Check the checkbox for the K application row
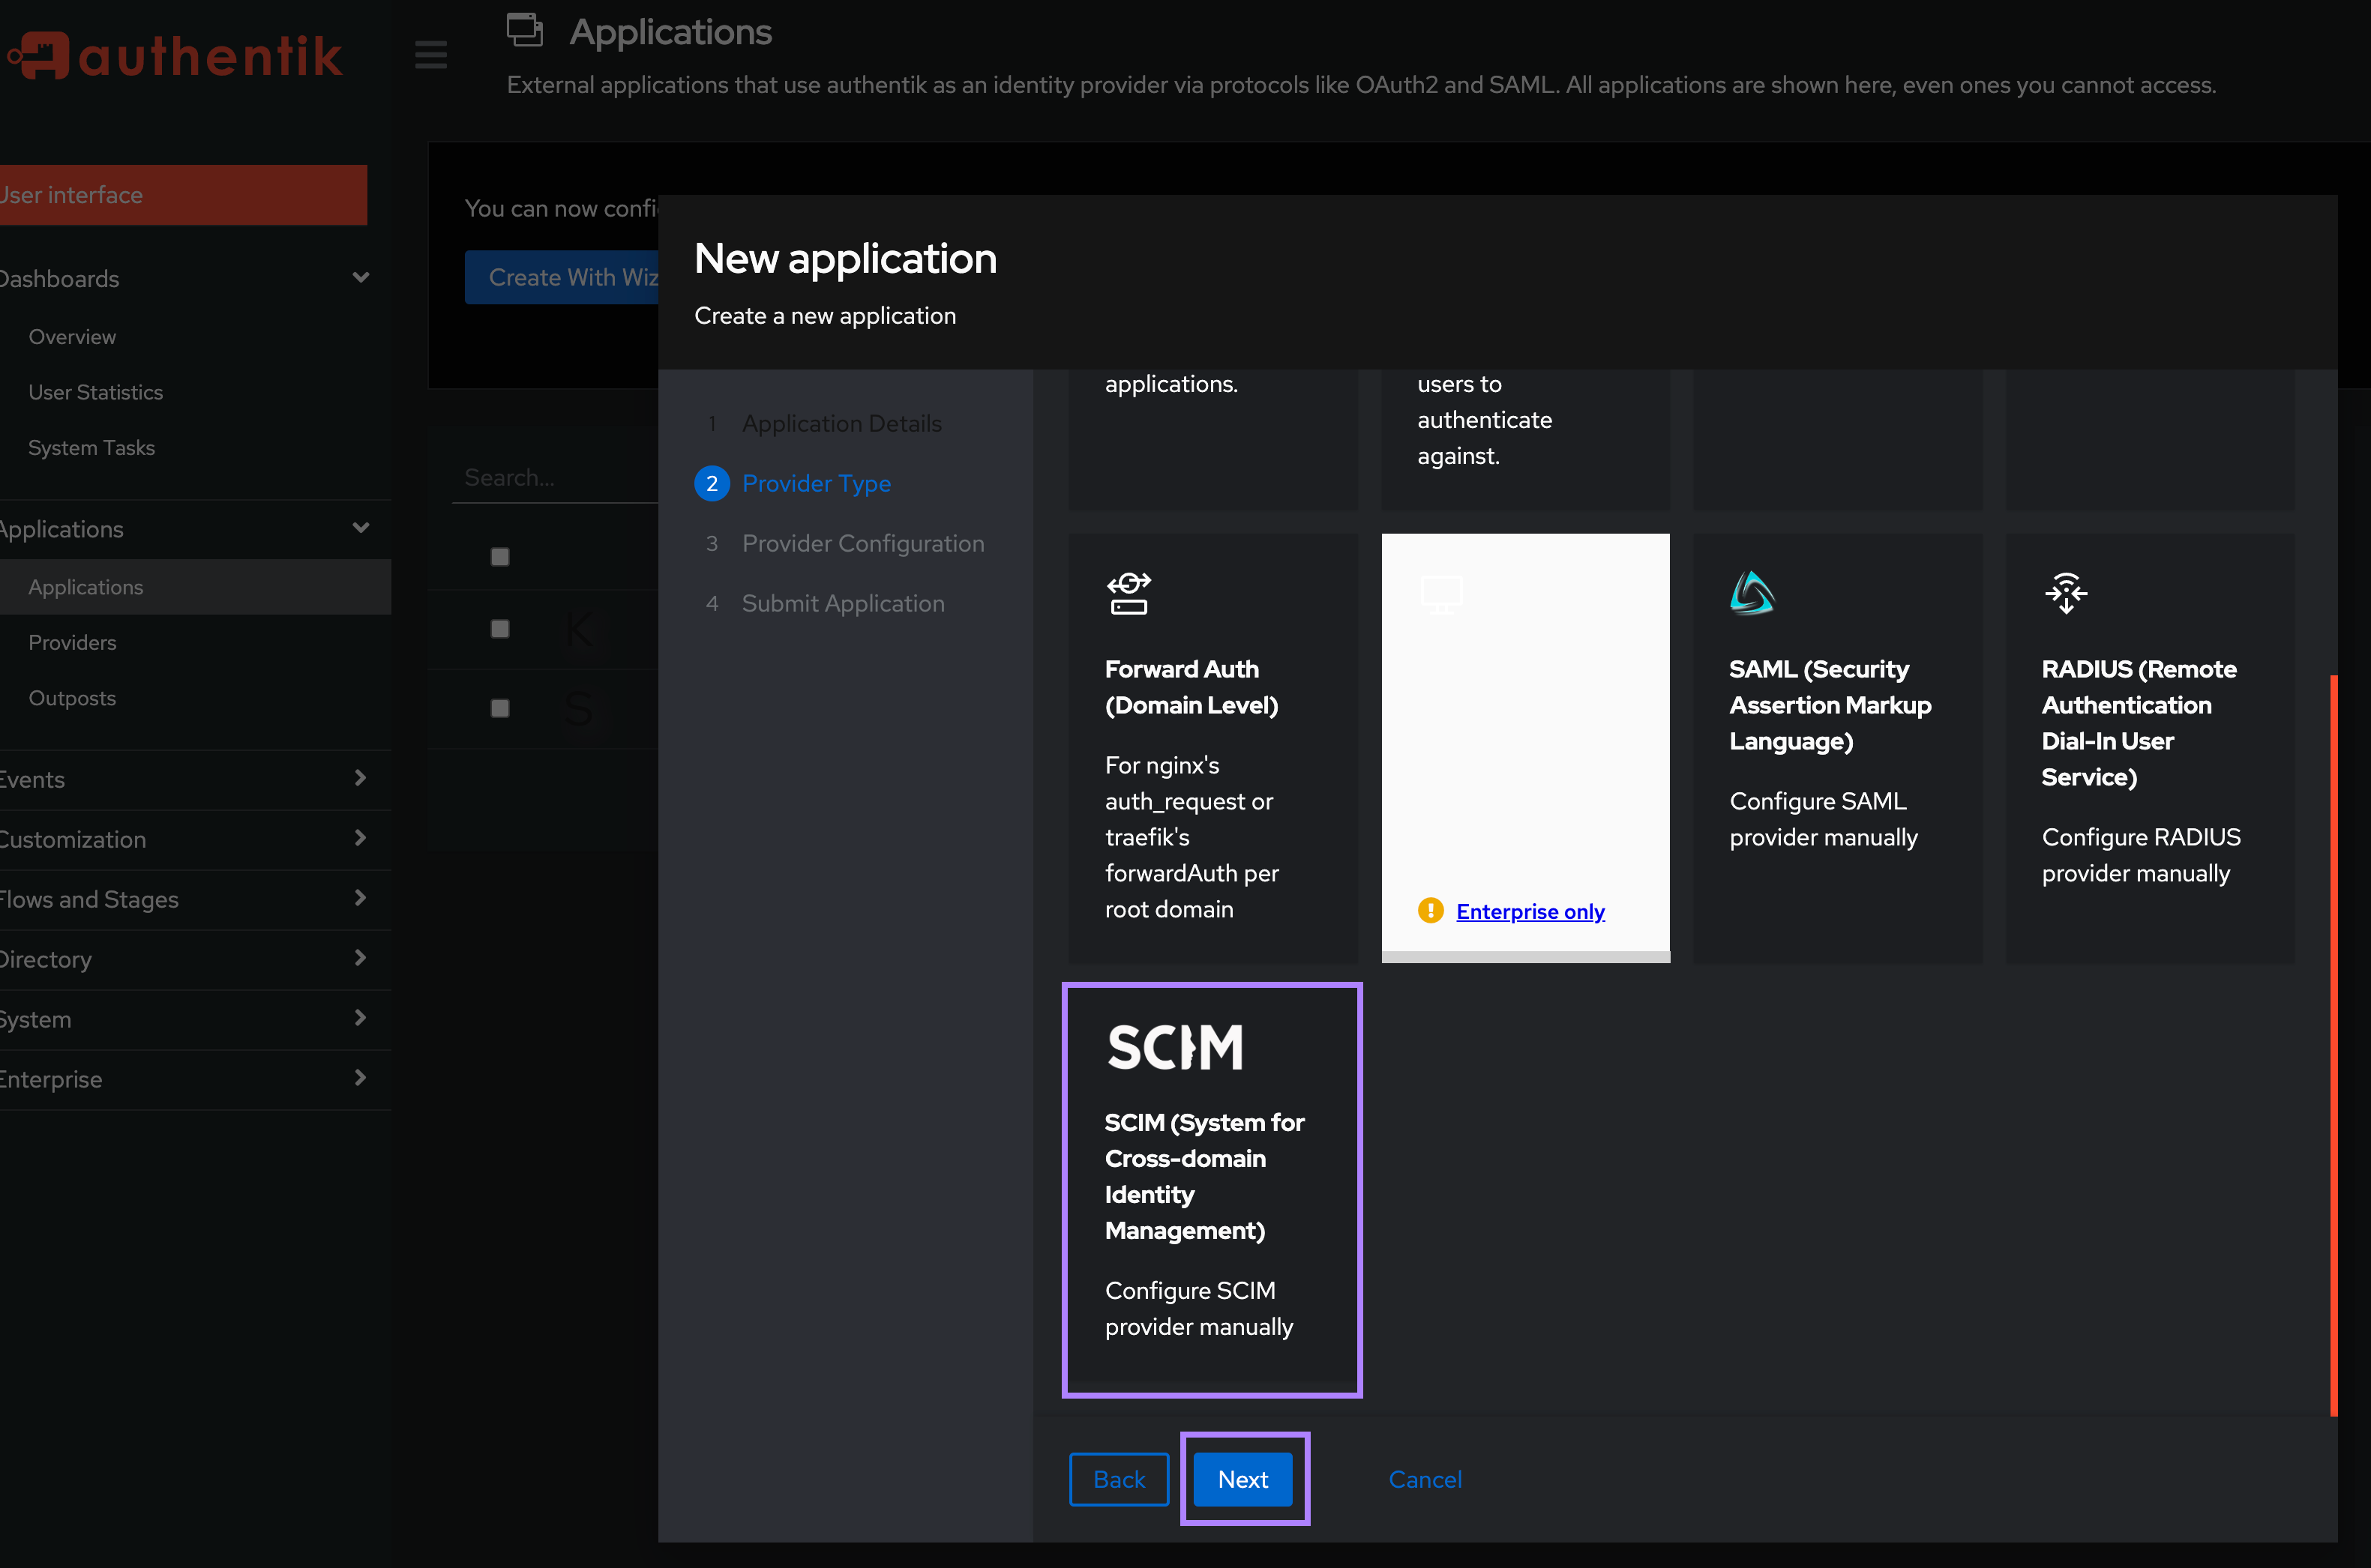This screenshot has width=2371, height=1568. pos(500,629)
